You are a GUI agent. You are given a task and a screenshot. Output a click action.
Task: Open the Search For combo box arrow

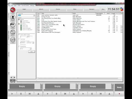[34, 15]
